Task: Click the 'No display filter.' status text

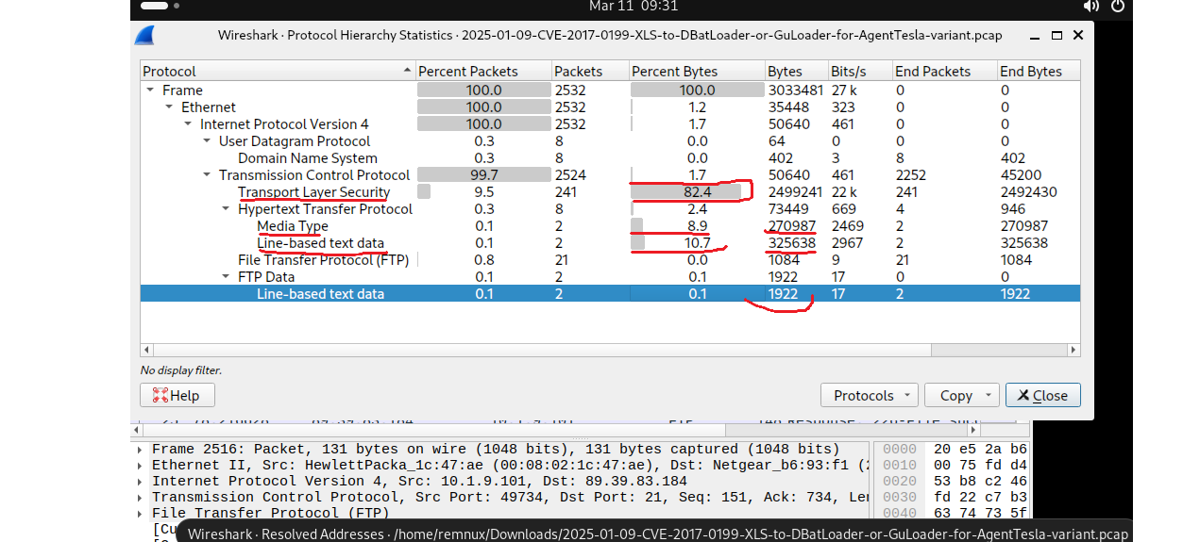Action: (182, 370)
